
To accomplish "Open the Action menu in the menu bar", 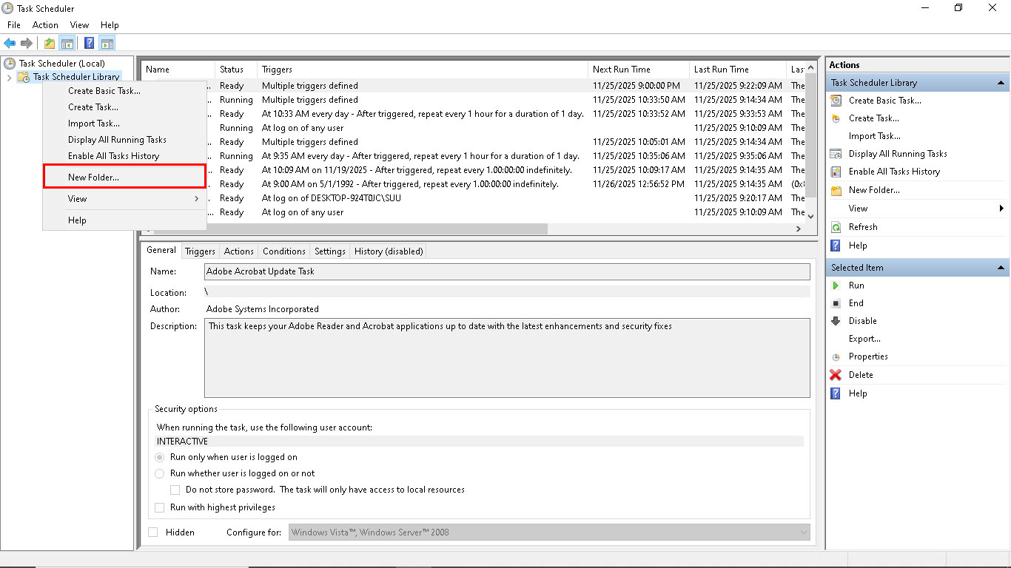I will [45, 24].
